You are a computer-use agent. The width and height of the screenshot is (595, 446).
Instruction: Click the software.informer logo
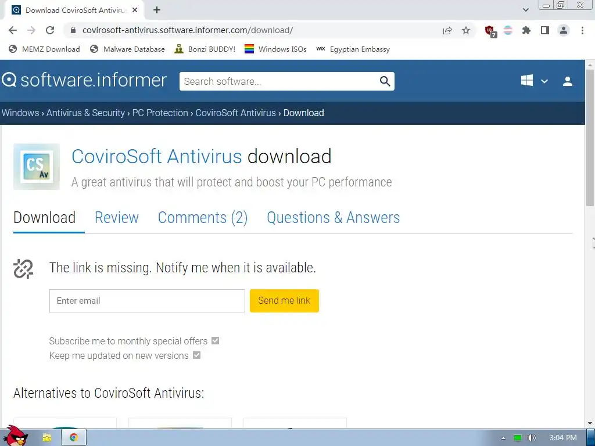(84, 80)
